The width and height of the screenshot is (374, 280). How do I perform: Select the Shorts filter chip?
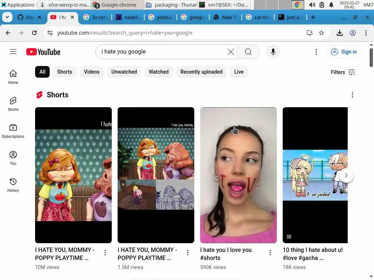point(64,72)
